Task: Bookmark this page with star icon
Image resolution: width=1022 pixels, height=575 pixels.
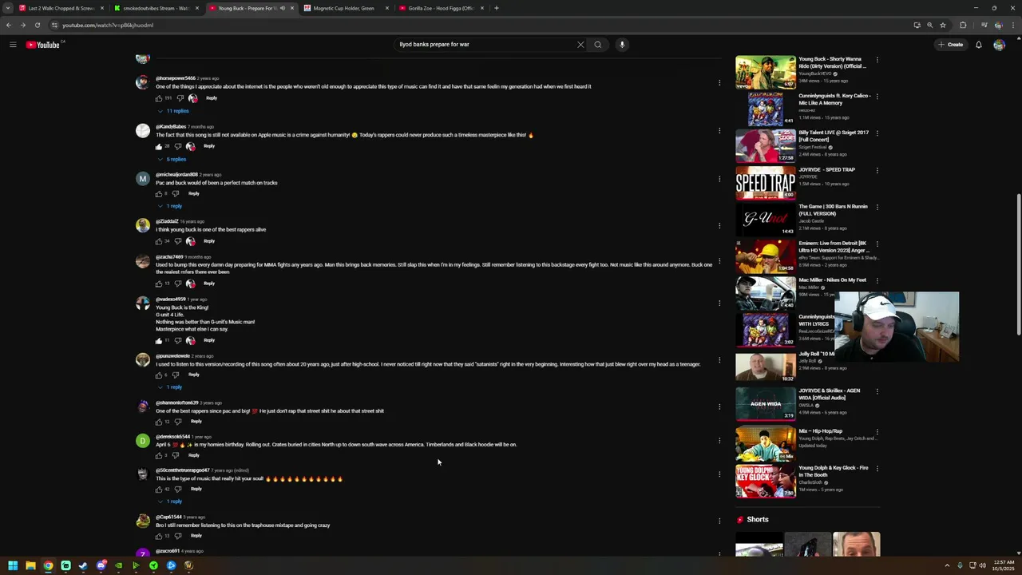Action: pyautogui.click(x=943, y=25)
